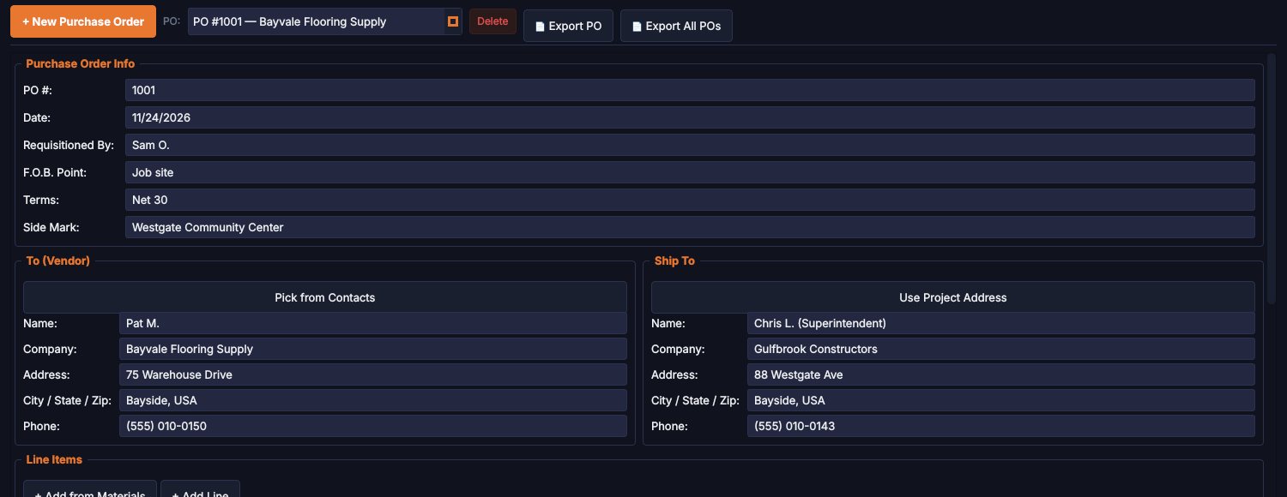Open the PO selector dropdown
1287x497 pixels.
point(325,21)
